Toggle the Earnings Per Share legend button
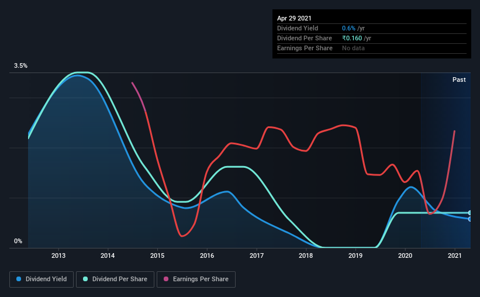The image size is (480, 297). point(196,279)
